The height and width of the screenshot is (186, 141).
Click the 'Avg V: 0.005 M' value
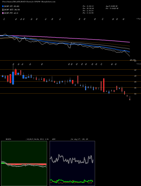(111, 6)
